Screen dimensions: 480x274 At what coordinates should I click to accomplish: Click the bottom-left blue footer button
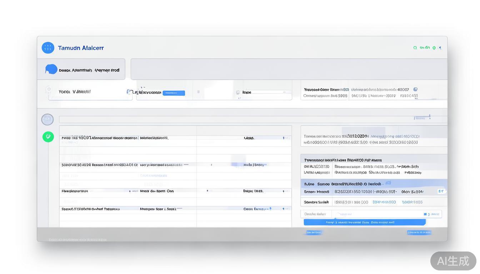(314, 233)
